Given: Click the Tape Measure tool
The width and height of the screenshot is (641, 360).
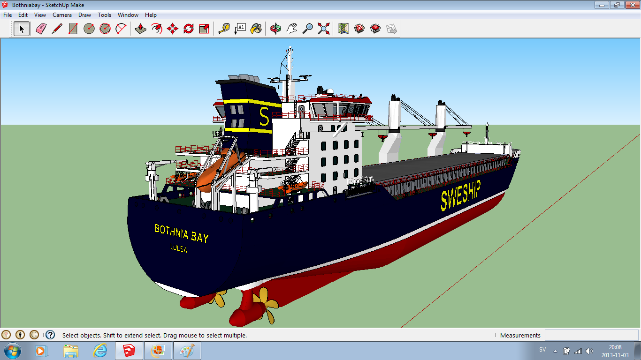Looking at the screenshot, I should (224, 29).
